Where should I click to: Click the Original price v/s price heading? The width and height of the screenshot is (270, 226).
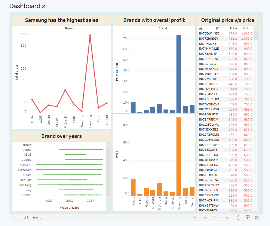(x=228, y=20)
